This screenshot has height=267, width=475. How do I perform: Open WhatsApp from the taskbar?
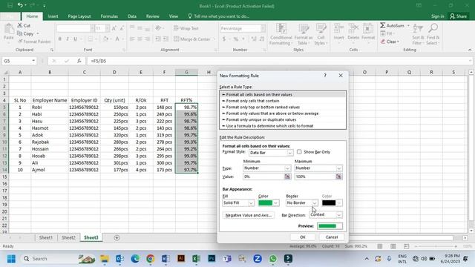[x=272, y=259]
